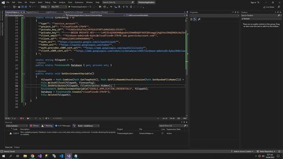Image resolution: width=283 pixels, height=159 pixels.
Task: Open Windows taskbar search
Action: [x=11, y=156]
